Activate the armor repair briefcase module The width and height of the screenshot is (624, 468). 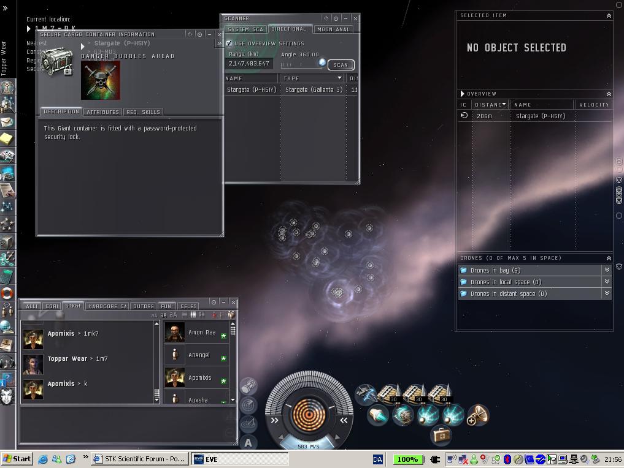pyautogui.click(x=441, y=436)
